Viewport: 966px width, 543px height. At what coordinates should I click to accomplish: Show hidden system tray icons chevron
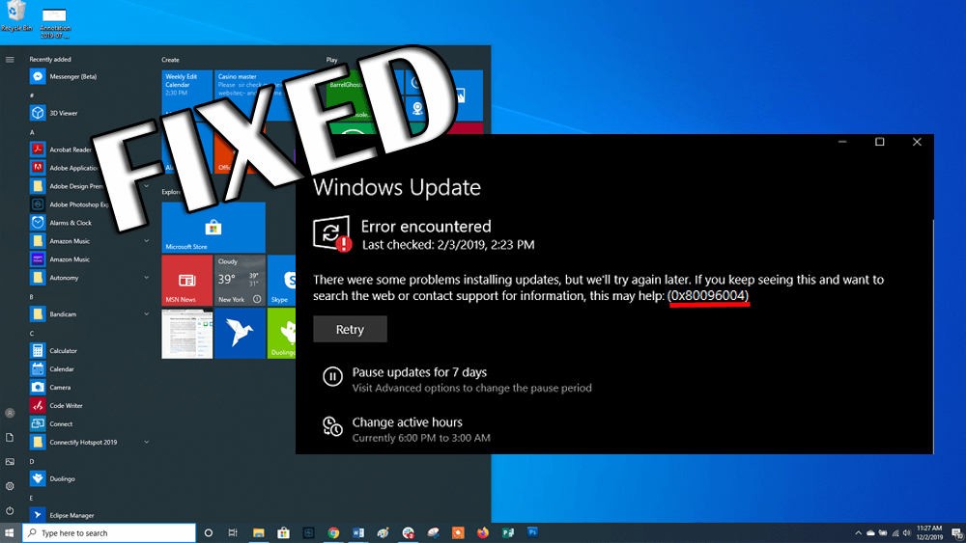858,533
